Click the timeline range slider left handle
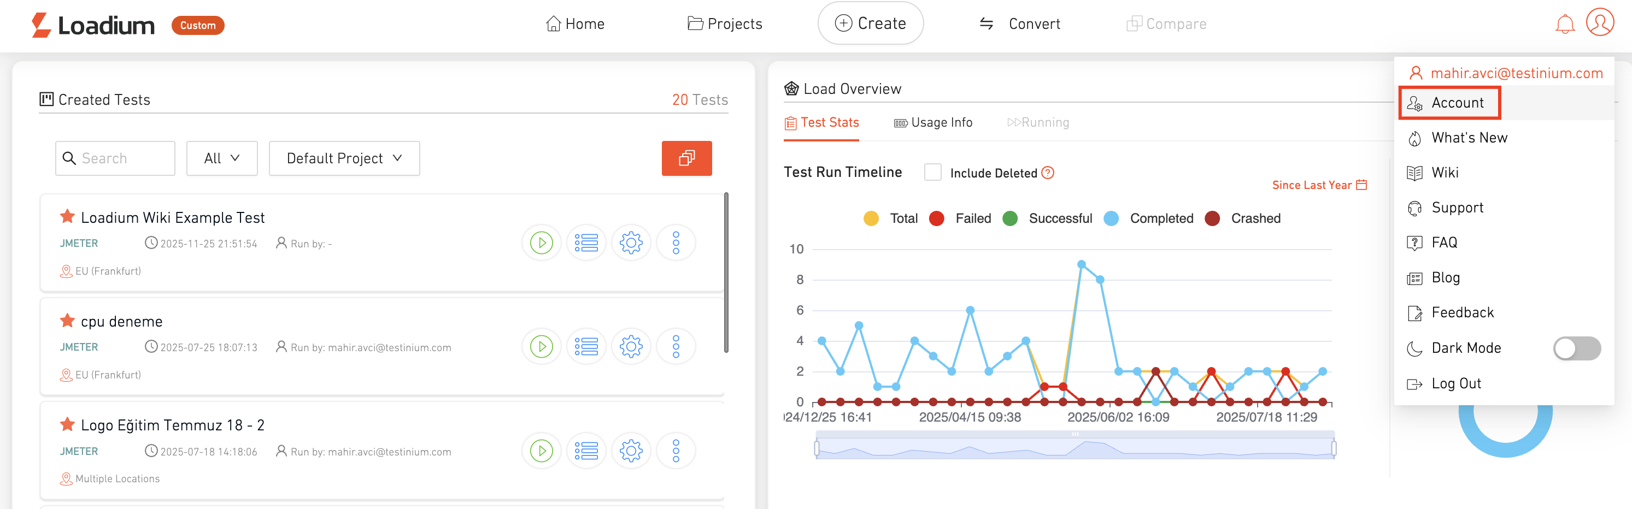 [817, 448]
